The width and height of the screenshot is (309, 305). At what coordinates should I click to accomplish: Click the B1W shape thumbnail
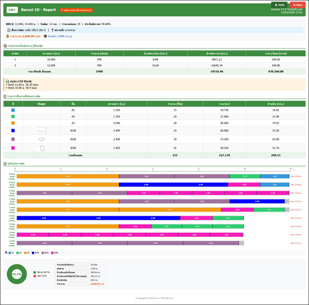point(41,131)
